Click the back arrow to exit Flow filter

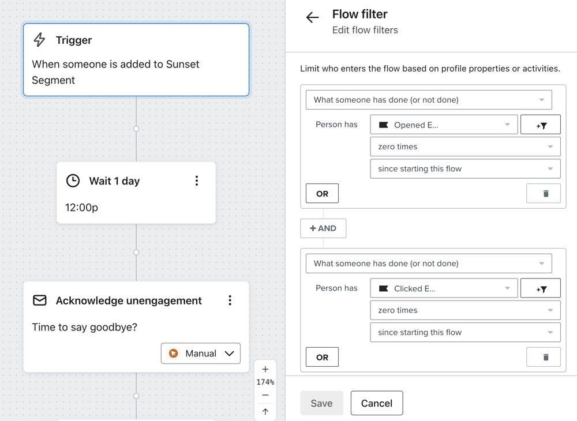312,17
